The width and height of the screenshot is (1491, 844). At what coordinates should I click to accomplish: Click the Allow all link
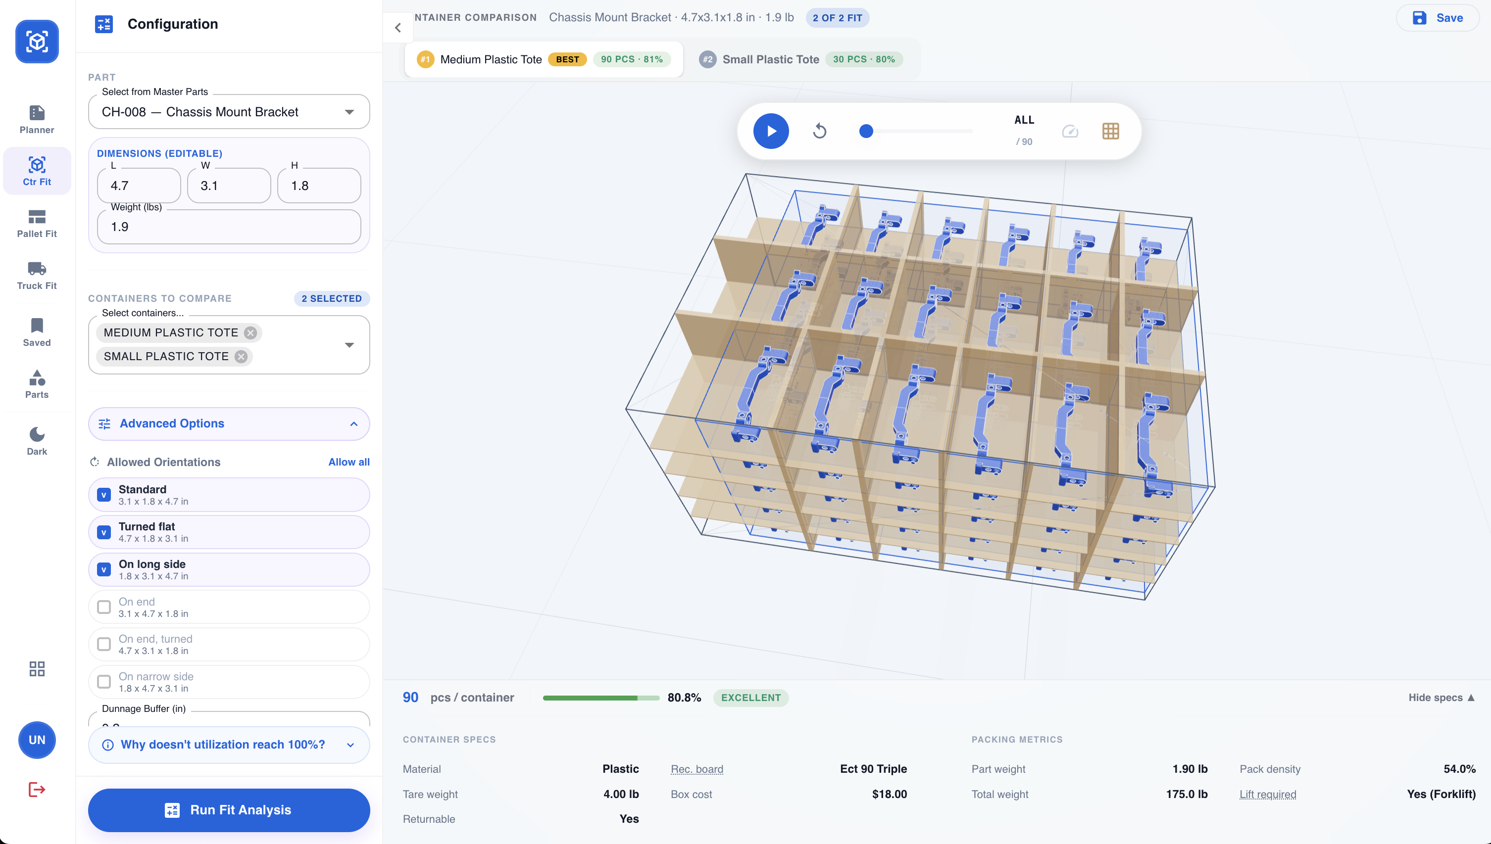click(348, 462)
